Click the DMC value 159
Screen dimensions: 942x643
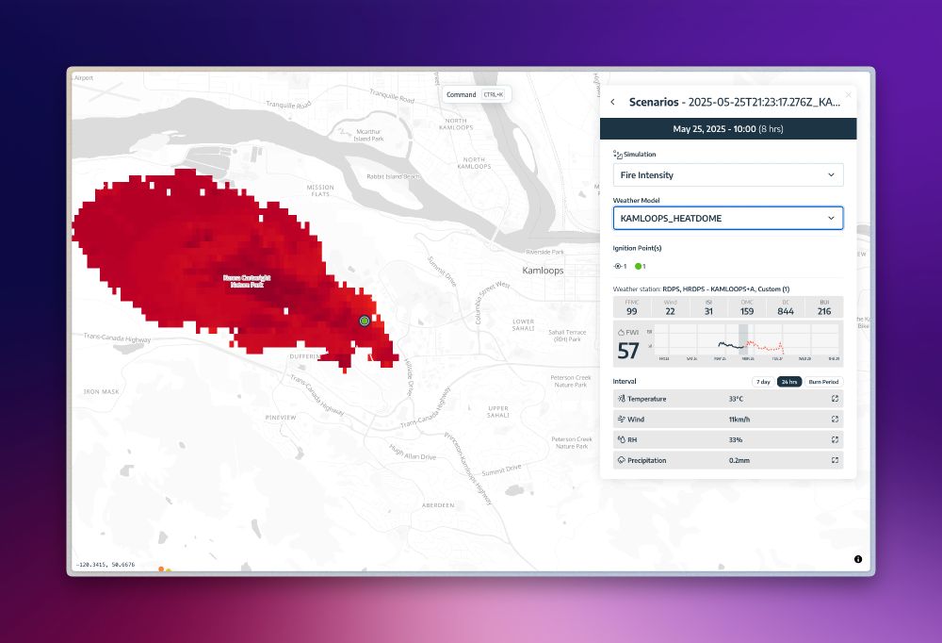pyautogui.click(x=747, y=311)
